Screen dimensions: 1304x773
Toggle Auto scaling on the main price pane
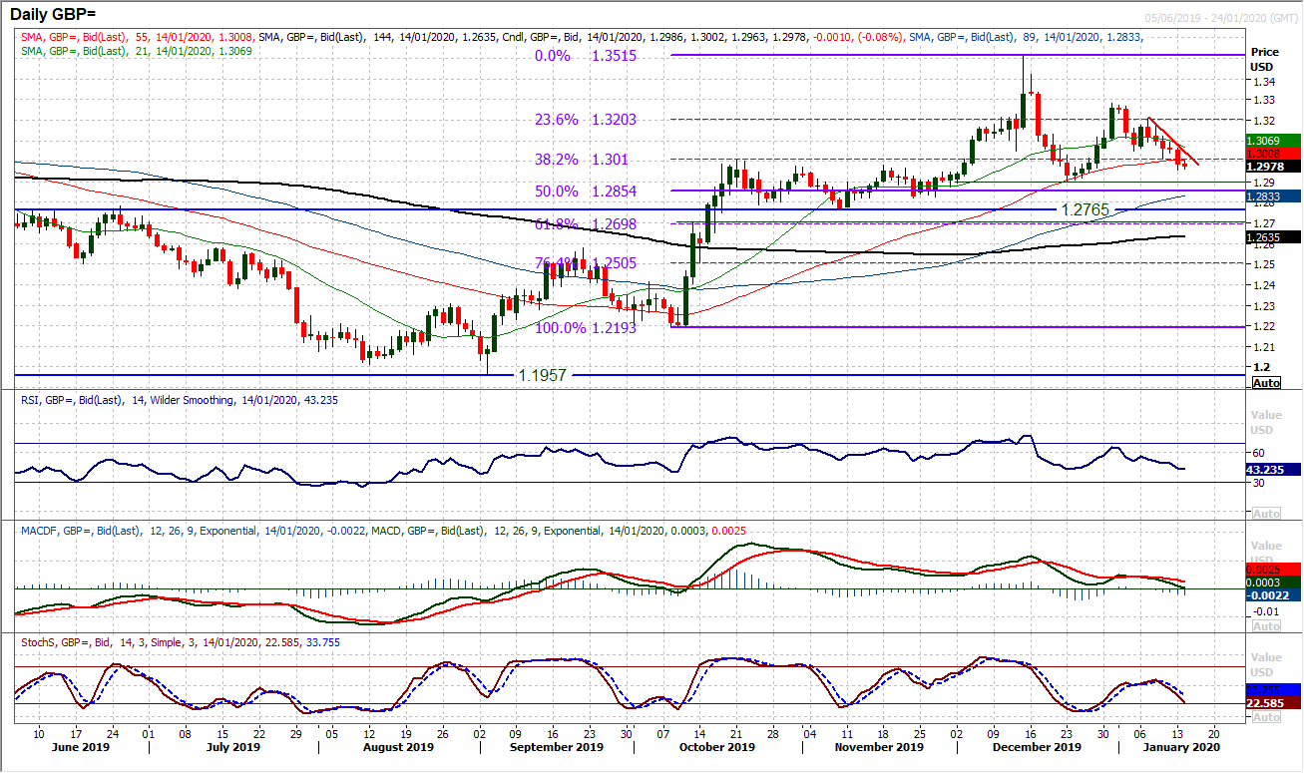pos(1265,382)
